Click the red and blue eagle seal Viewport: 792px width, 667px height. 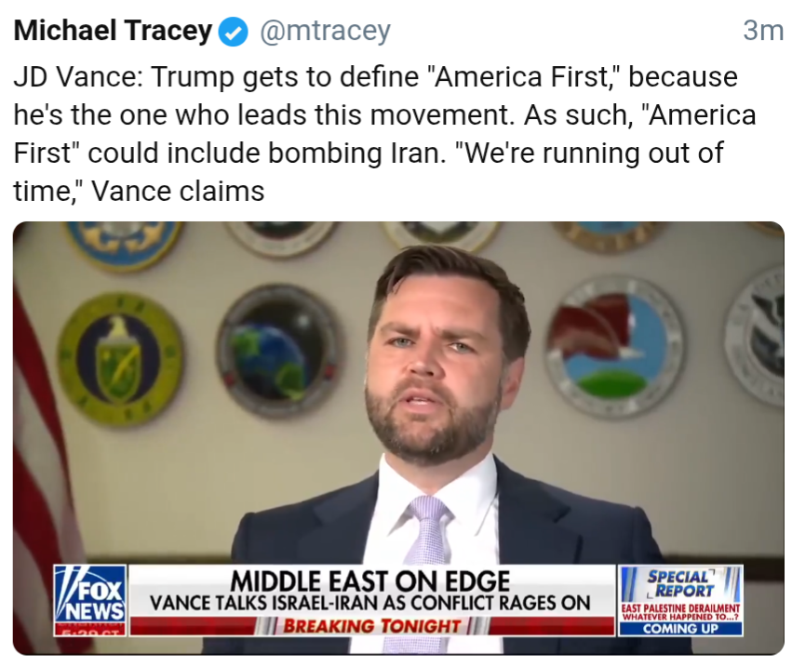615,346
